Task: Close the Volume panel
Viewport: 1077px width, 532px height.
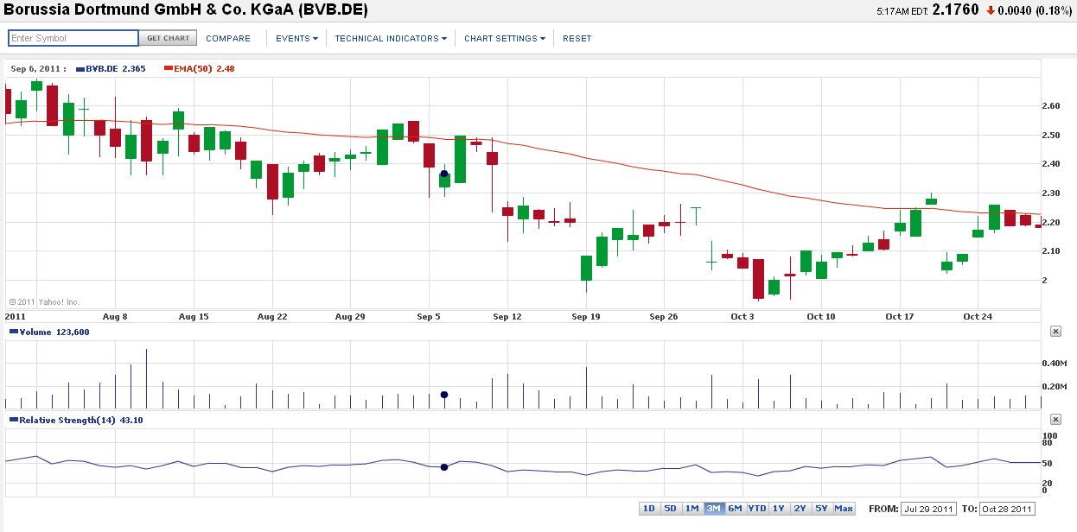Action: [x=1055, y=332]
